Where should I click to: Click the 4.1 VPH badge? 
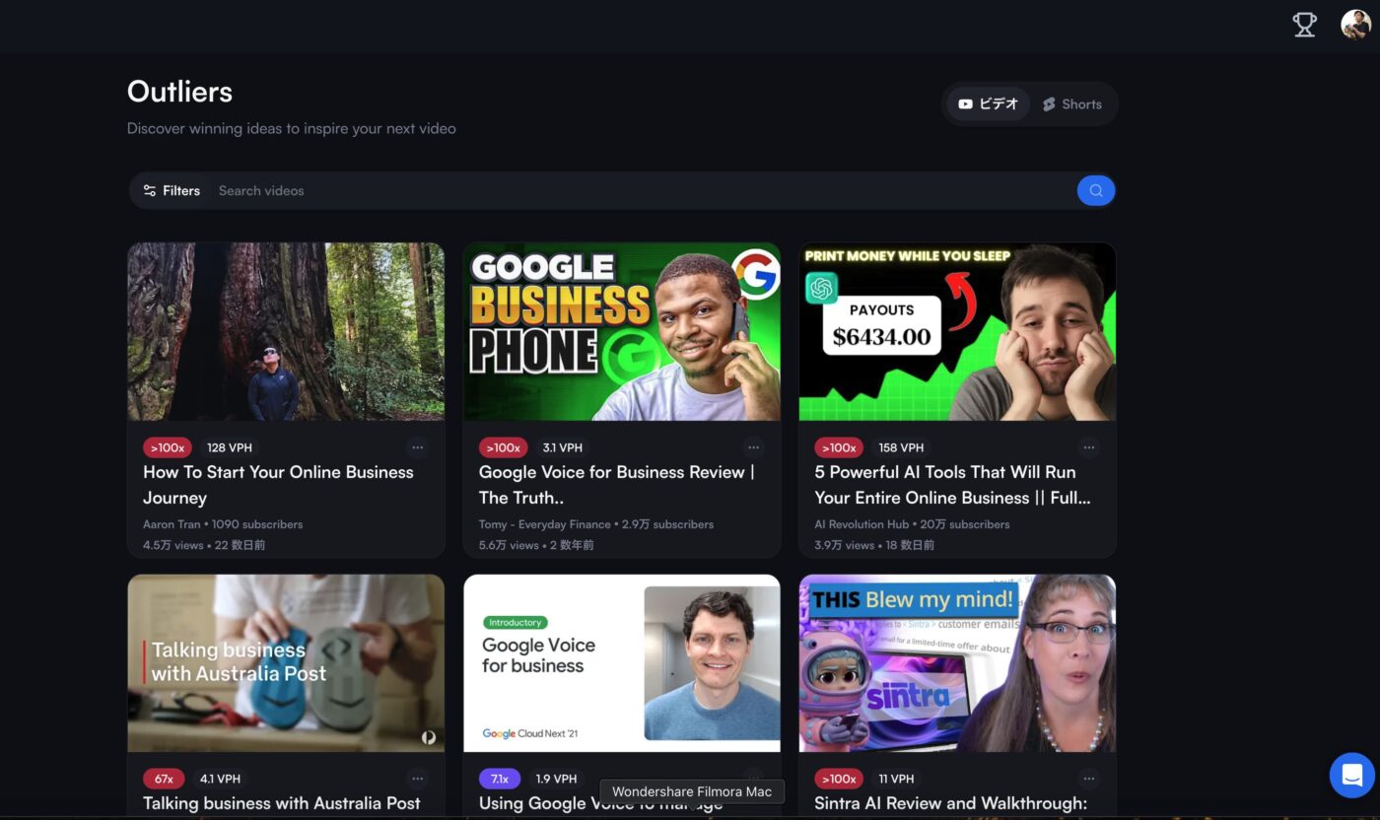click(x=220, y=779)
